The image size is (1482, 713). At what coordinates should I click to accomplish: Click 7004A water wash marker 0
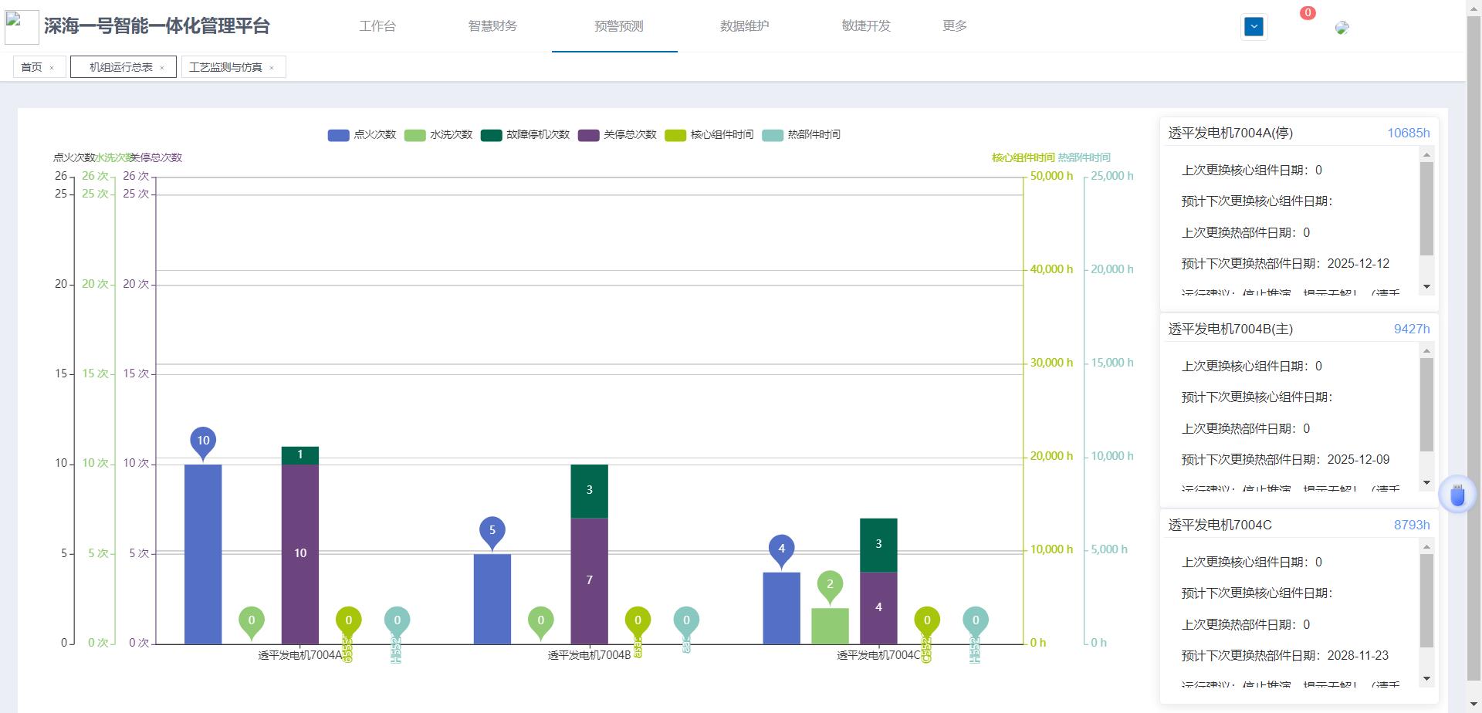(252, 620)
